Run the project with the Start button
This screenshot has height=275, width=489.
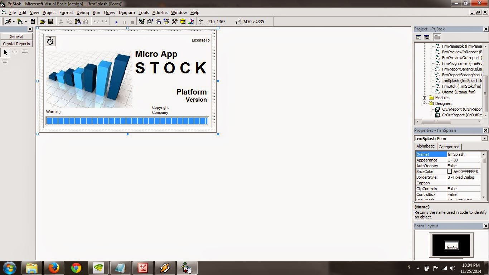click(116, 21)
